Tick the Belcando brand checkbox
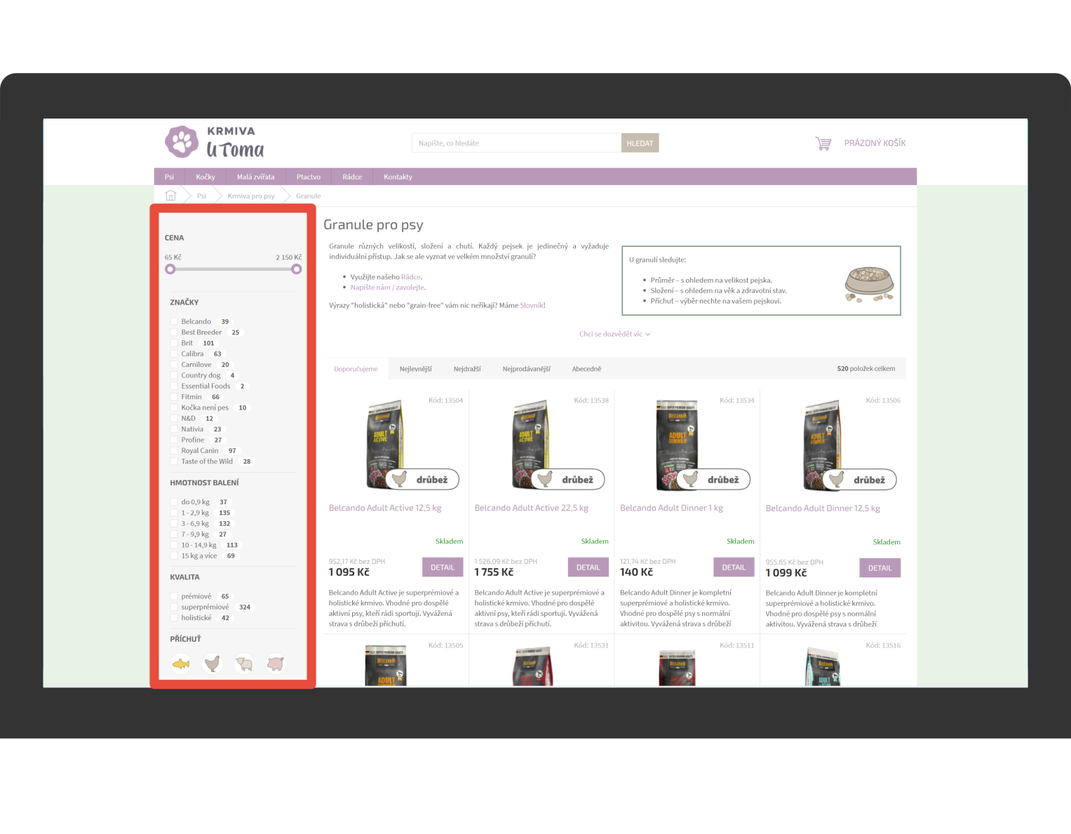 174,322
